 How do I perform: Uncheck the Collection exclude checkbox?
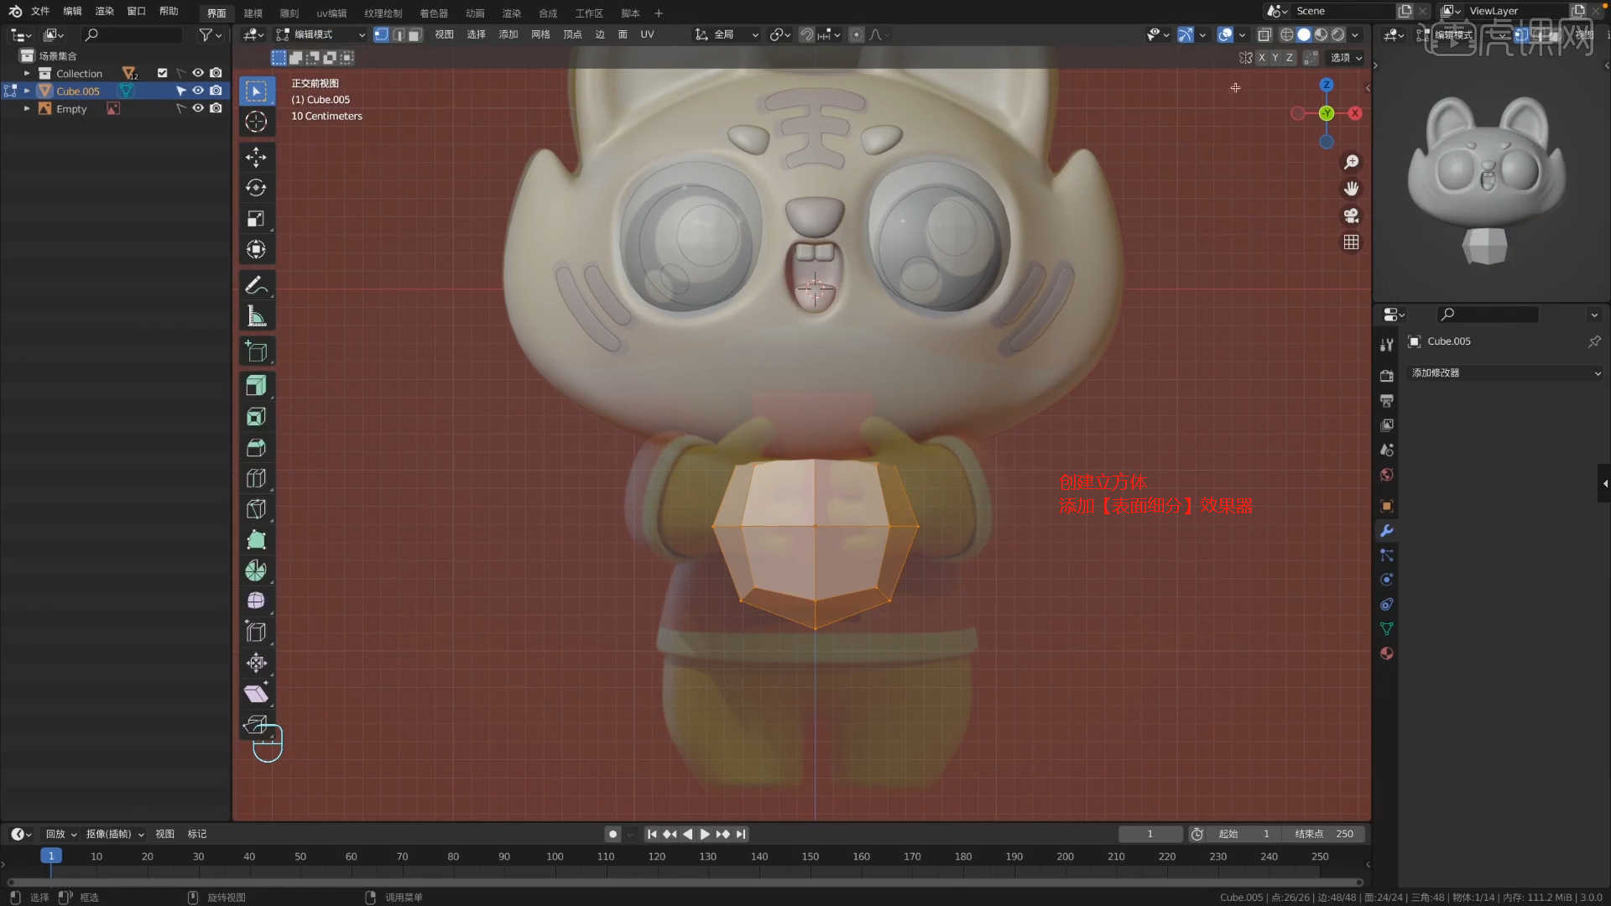pos(163,73)
